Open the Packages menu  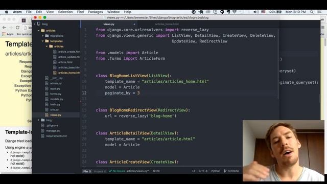pyautogui.click(x=96, y=12)
